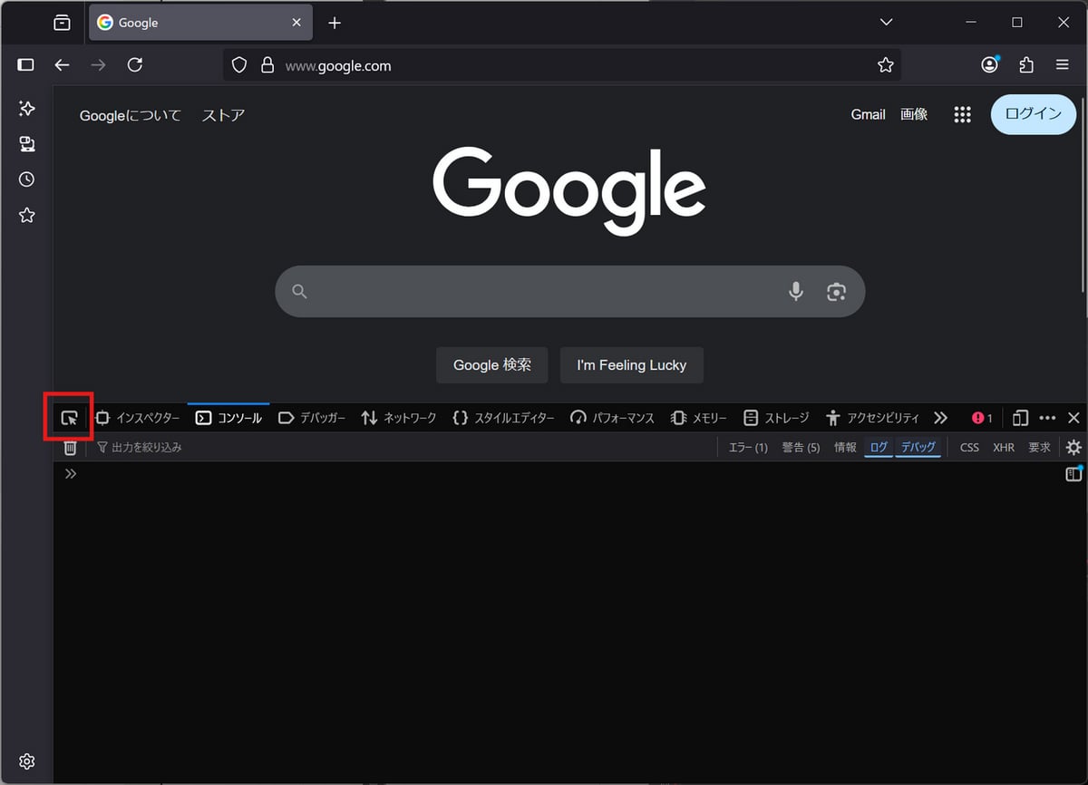Screen dimensions: 1088x785
Task: Open the Google apps grid
Action: pyautogui.click(x=963, y=114)
